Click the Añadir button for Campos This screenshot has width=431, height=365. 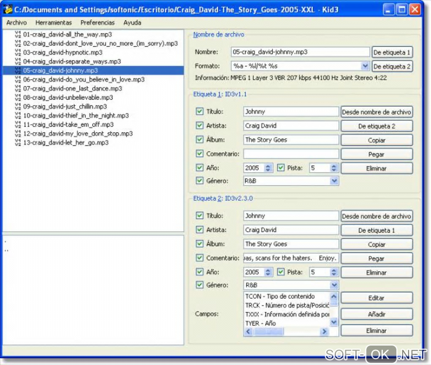(x=376, y=314)
